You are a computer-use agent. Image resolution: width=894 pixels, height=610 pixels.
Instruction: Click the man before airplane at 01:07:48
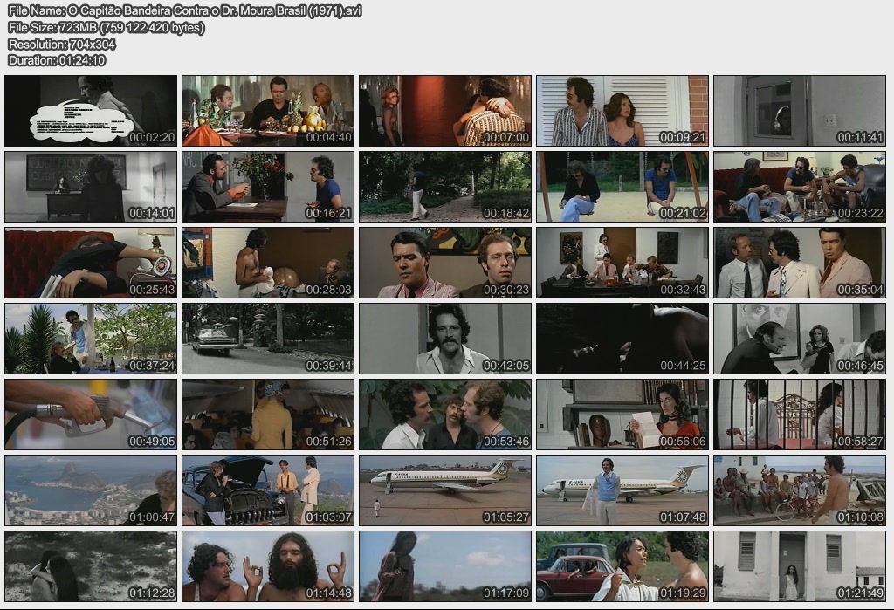pos(622,490)
